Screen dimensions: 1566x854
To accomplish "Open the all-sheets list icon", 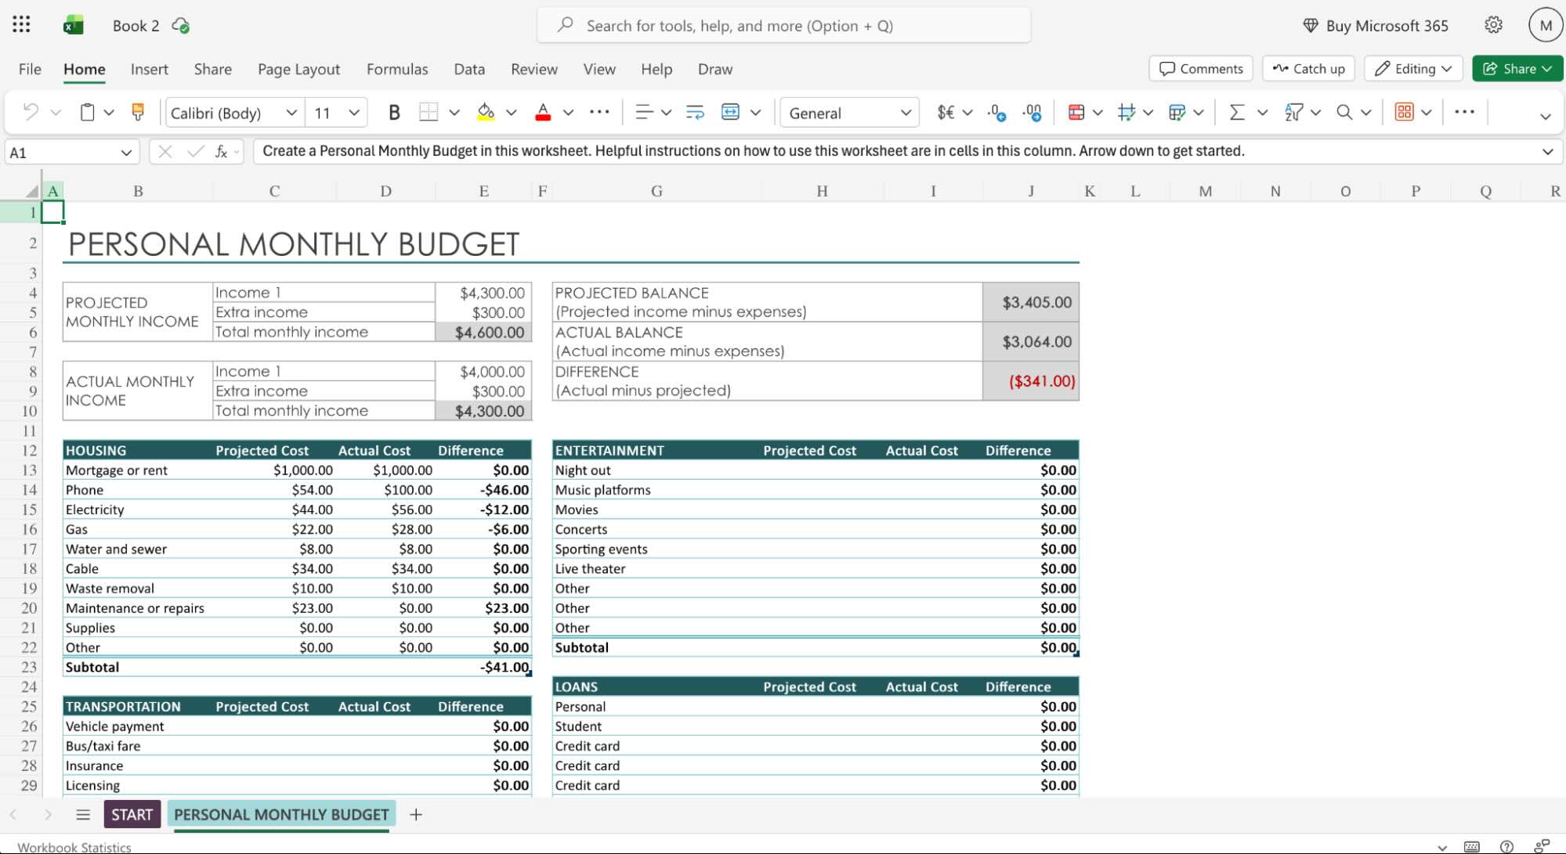I will (83, 814).
